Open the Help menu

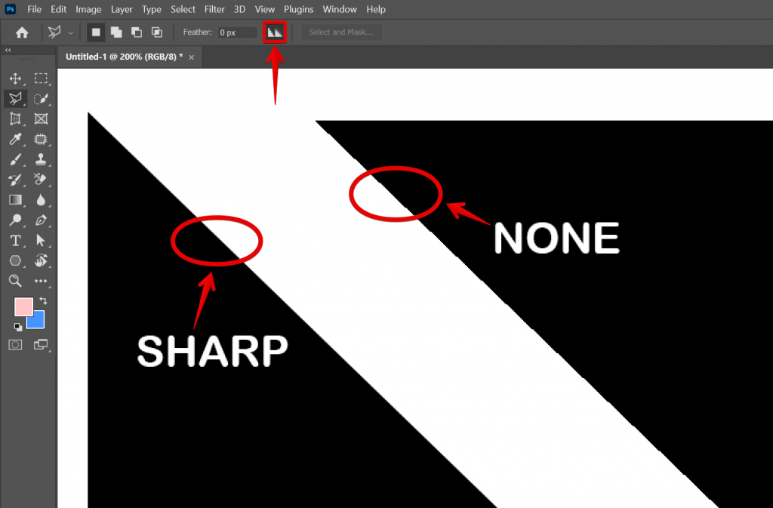pyautogui.click(x=376, y=9)
